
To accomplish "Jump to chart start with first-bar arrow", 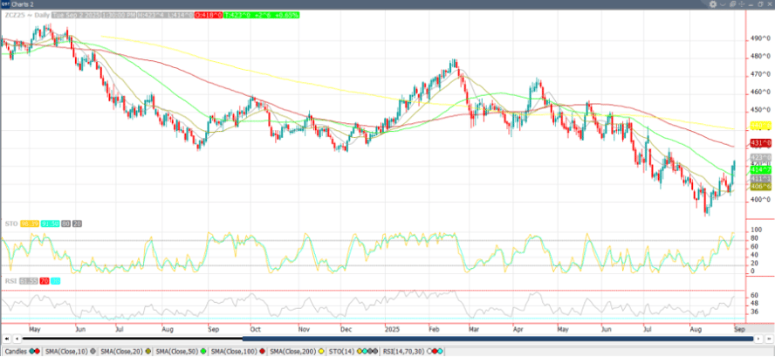I will pyautogui.click(x=6, y=339).
